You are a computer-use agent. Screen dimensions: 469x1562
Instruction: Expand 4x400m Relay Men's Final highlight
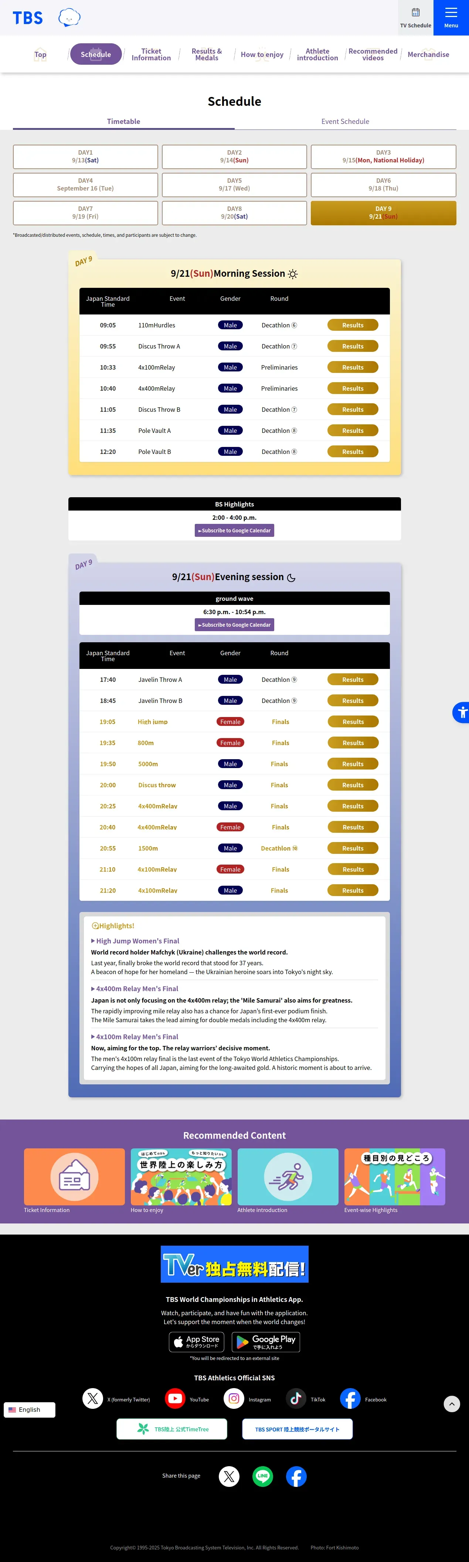pyautogui.click(x=135, y=989)
